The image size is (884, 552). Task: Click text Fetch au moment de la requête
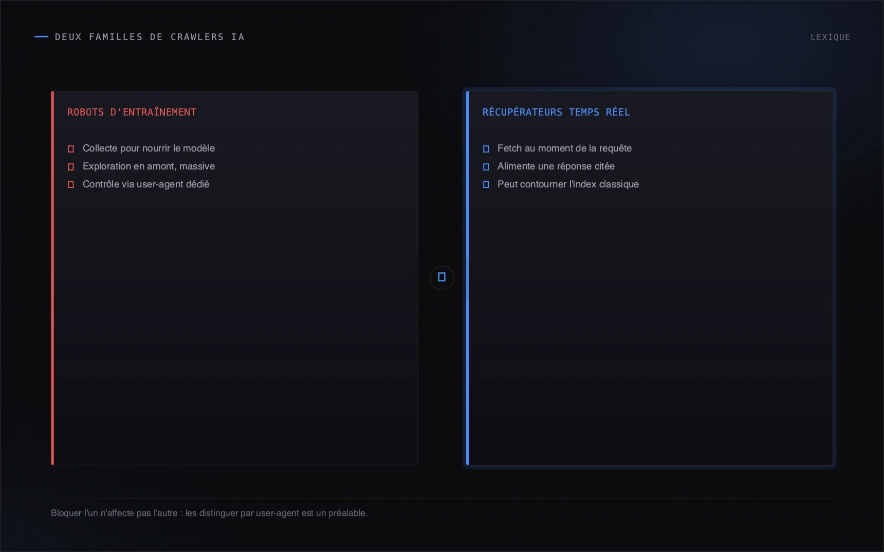tap(564, 148)
